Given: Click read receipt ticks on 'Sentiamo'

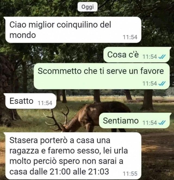Looking at the screenshot, I should coord(162,123).
